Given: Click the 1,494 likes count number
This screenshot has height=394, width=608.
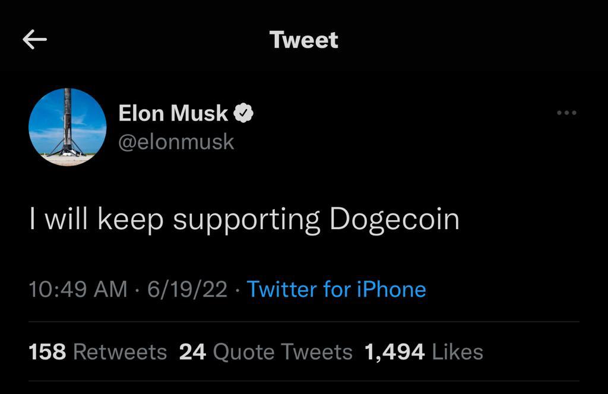Looking at the screenshot, I should click(x=394, y=352).
